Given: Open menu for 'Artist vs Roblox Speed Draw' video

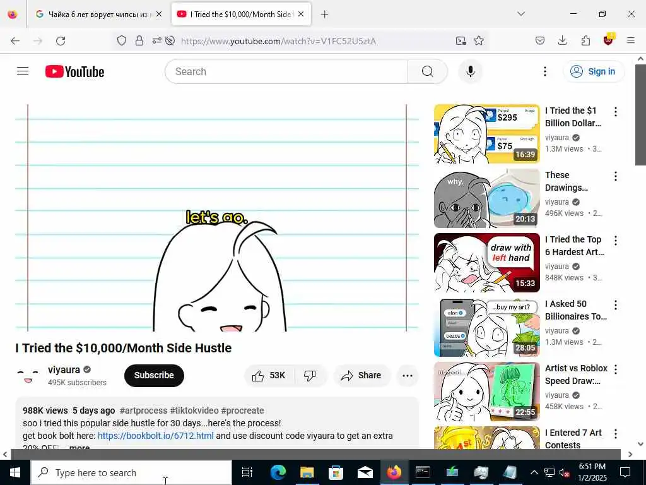Looking at the screenshot, I should (616, 369).
